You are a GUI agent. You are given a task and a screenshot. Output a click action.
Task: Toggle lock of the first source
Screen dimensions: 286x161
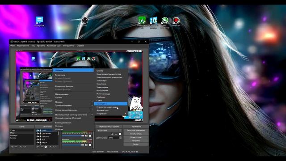point(40,131)
